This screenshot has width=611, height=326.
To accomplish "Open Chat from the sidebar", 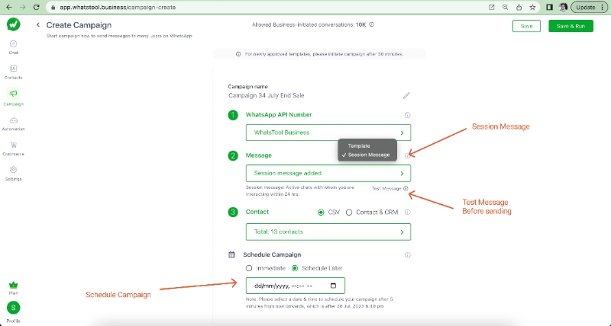I will (14, 46).
